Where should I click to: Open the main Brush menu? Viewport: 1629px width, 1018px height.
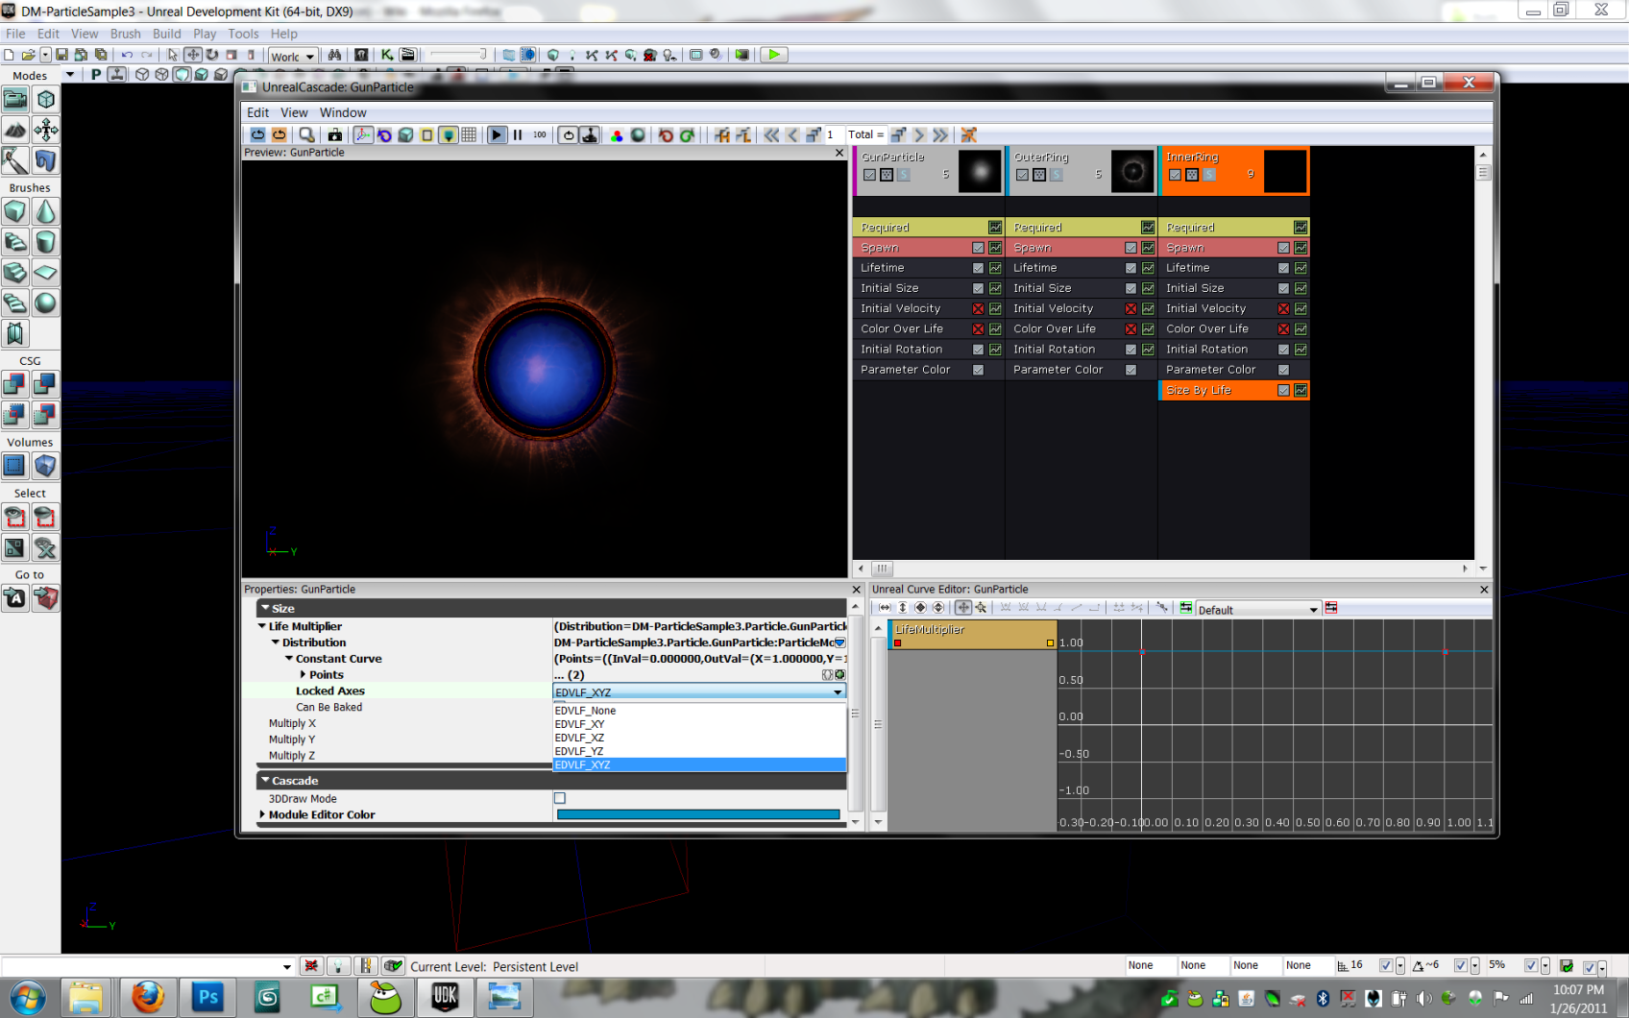point(126,34)
